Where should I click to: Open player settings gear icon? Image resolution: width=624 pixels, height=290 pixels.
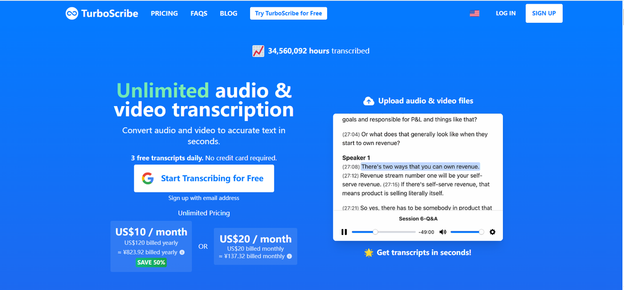[493, 232]
